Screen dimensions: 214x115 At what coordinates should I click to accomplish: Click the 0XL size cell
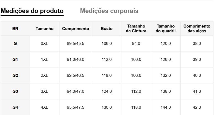click(45, 43)
